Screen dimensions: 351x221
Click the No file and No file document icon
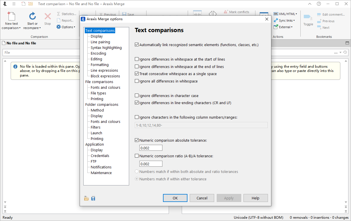[4, 43]
